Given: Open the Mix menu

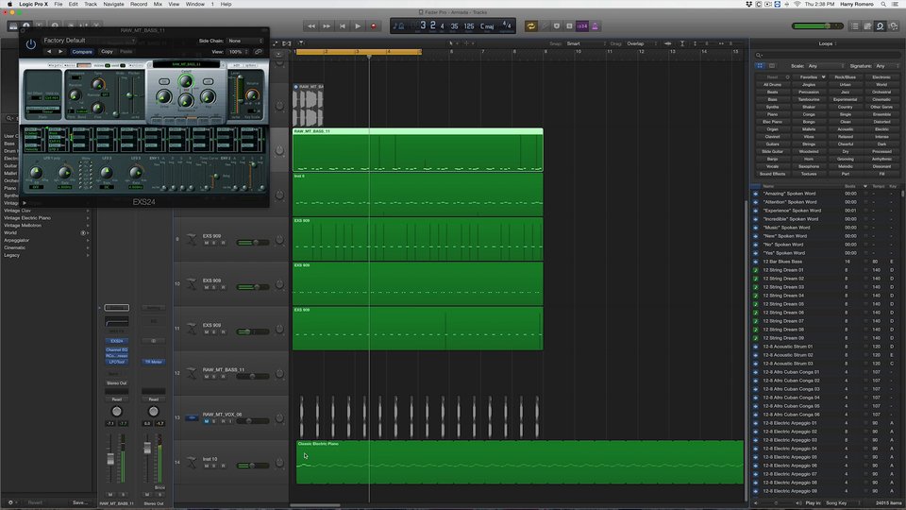Looking at the screenshot, I should tap(158, 4).
